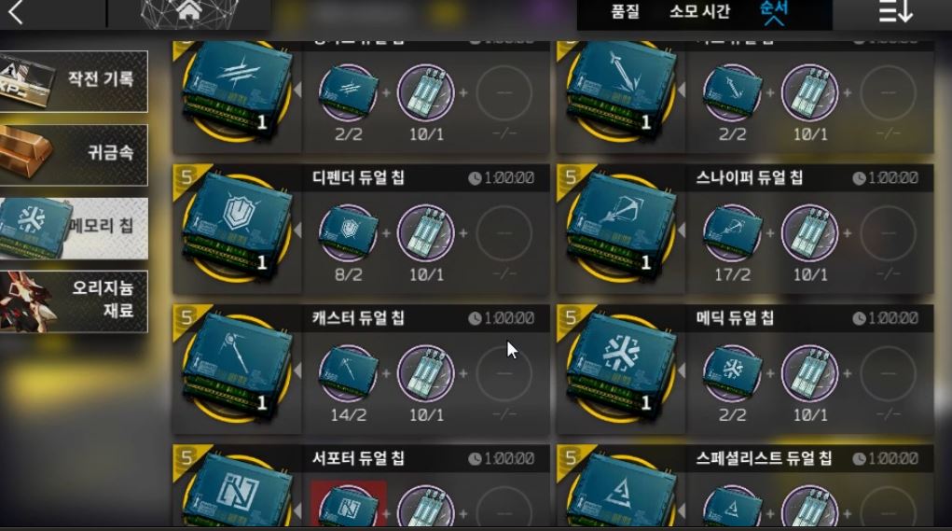Image resolution: width=952 pixels, height=531 pixels.
Task: Toggle sort direction icon at top right
Action: coord(895,12)
